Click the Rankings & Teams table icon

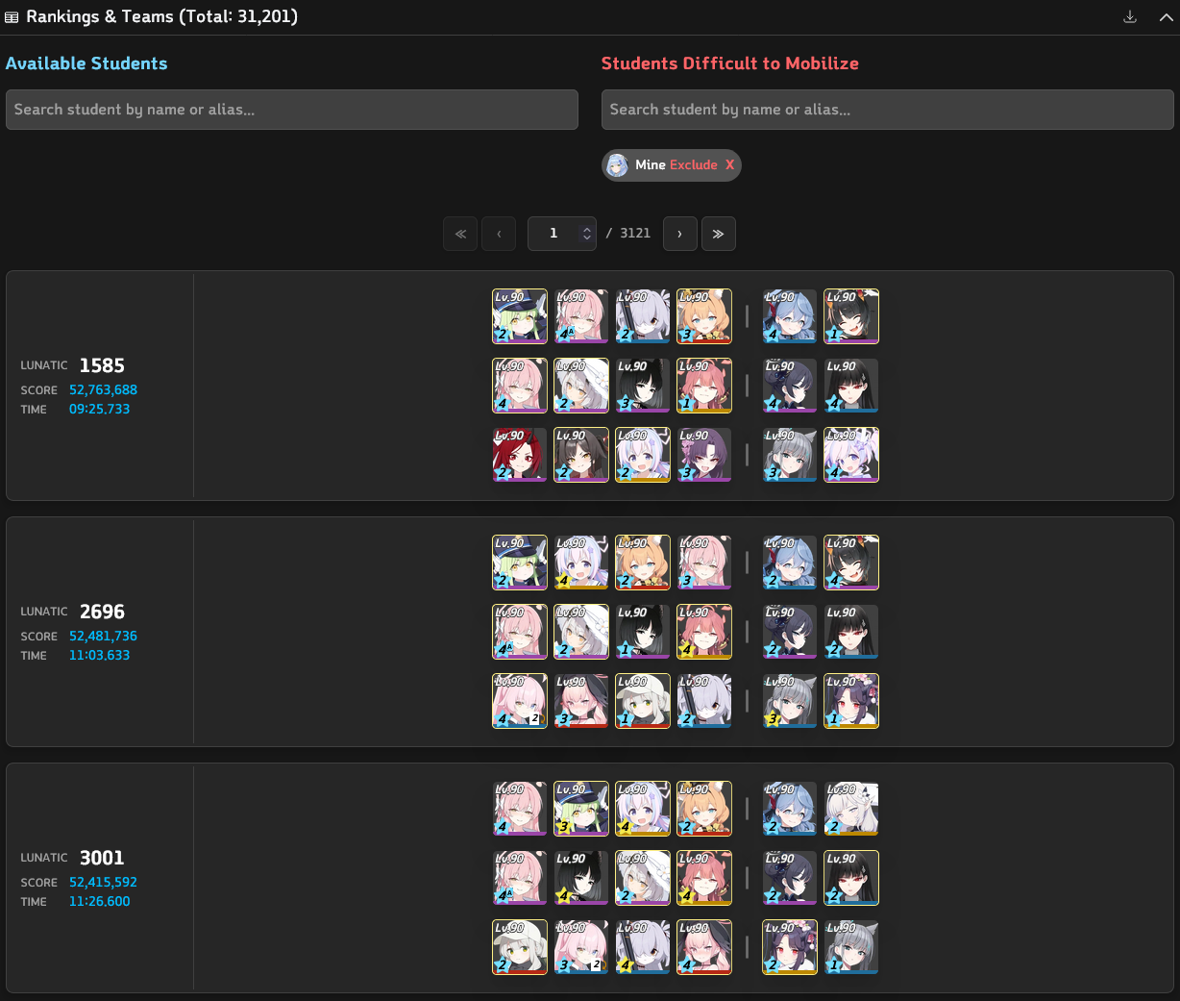12,17
